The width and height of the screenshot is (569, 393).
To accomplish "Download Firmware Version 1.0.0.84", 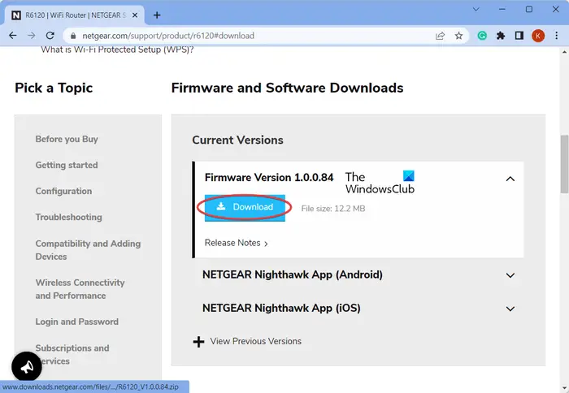I will 245,207.
